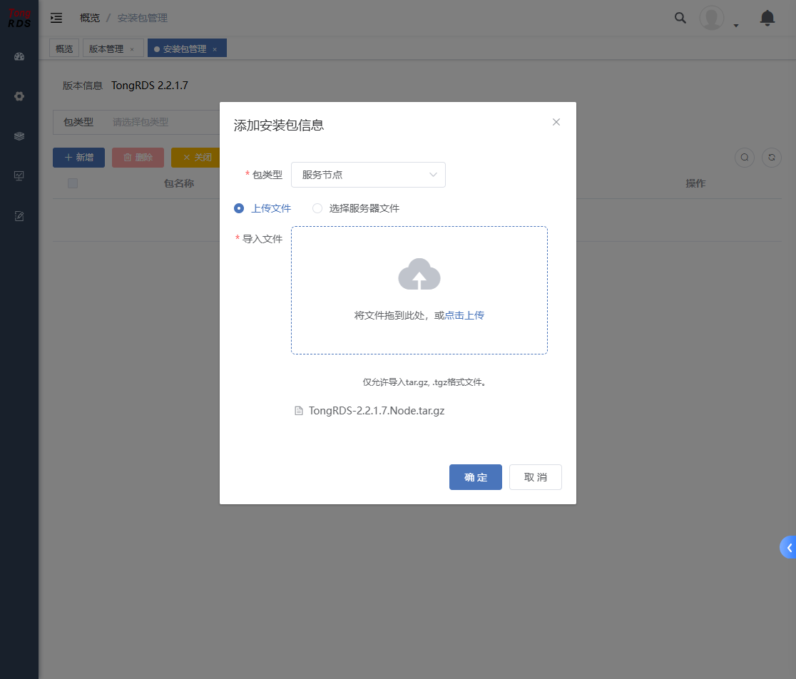Select the 上传文件 radio option
Viewport: 796px width, 679px height.
pyautogui.click(x=262, y=208)
